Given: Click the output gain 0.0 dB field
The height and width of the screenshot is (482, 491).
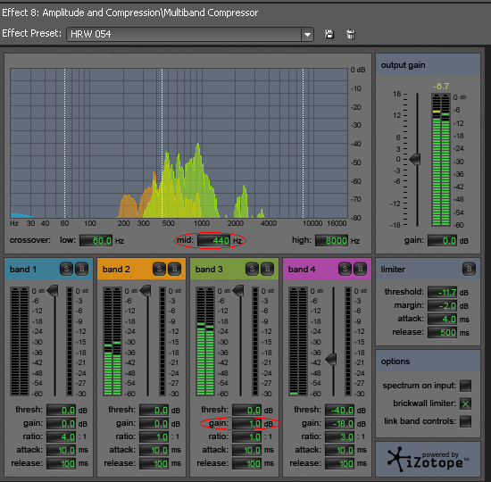Looking at the screenshot, I should (442, 240).
